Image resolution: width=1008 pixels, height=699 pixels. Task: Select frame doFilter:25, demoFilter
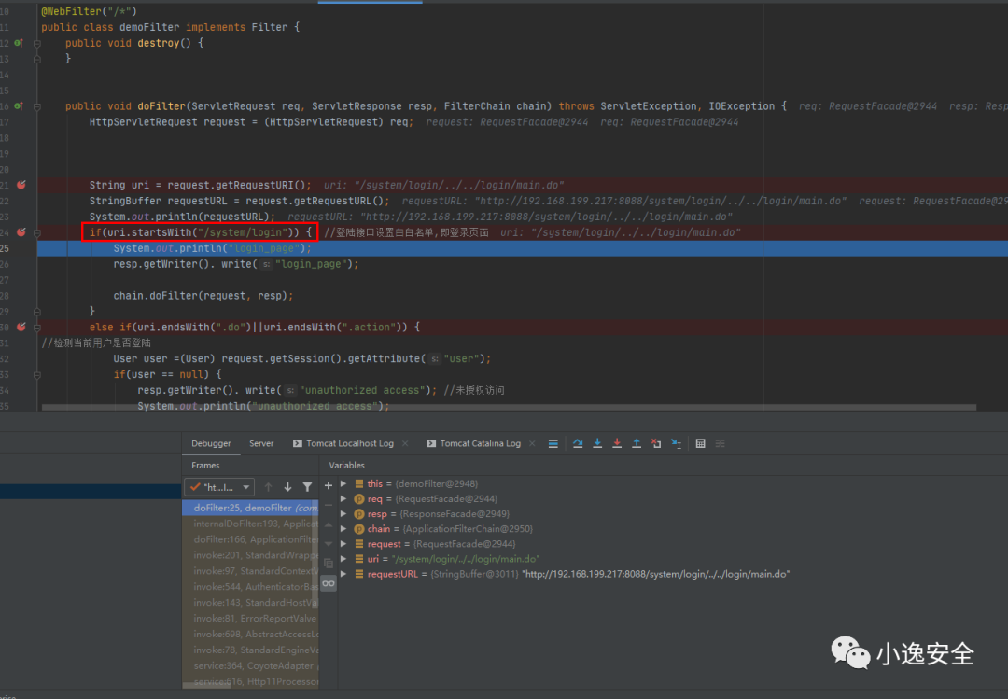point(251,508)
